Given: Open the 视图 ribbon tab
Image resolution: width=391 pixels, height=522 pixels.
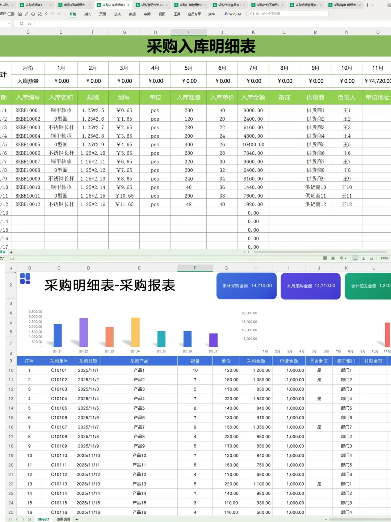Looking at the screenshot, I should 162,14.
